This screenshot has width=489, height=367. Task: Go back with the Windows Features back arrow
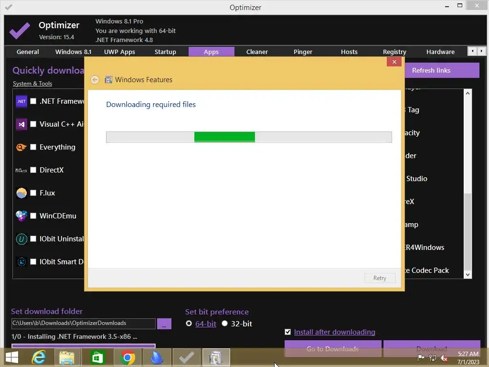[x=95, y=80]
